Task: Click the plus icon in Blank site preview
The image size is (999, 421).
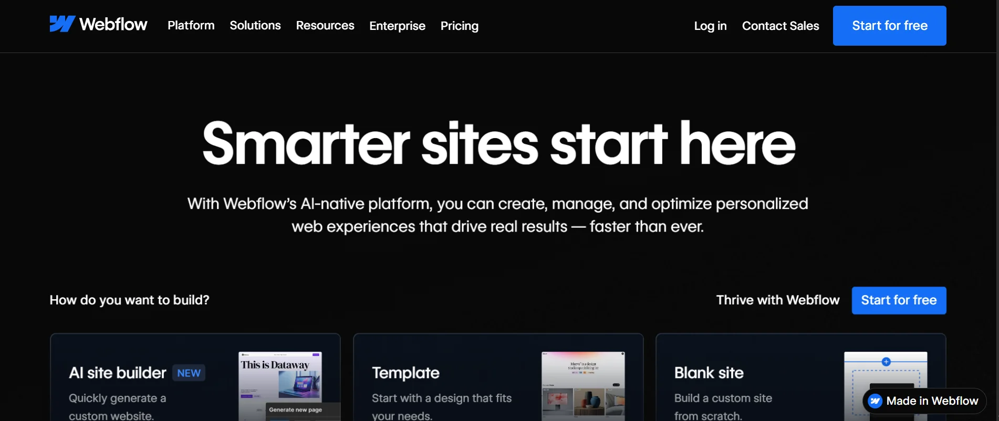Action: click(886, 362)
